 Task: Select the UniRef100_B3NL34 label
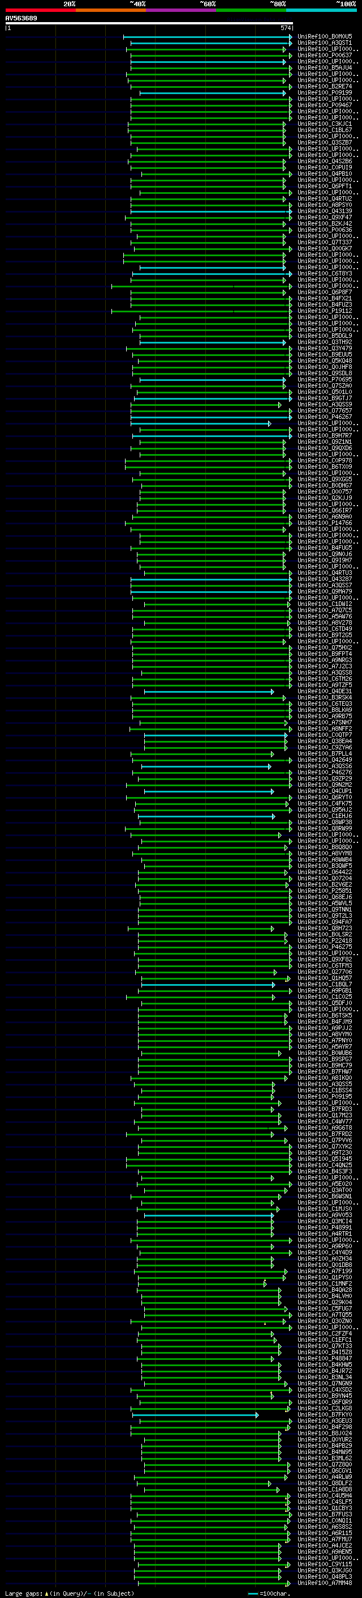325,1377
